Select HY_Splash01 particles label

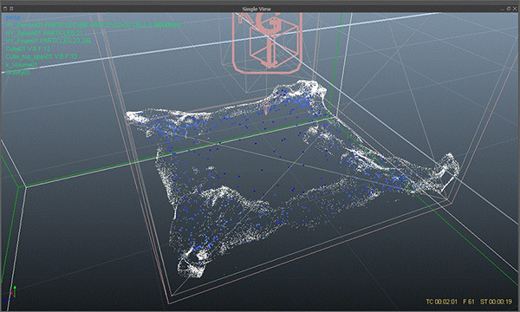[44, 33]
